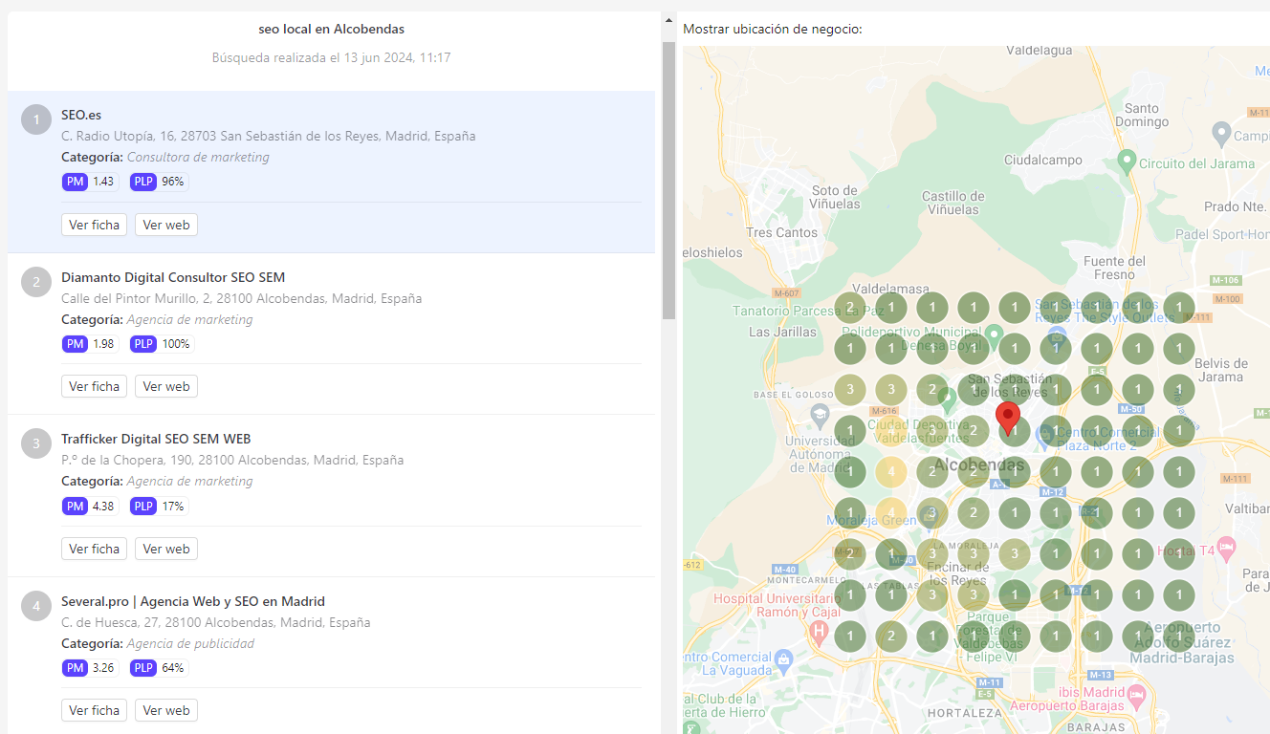Click the number 4 circle beside the Several.pro listing

(35, 606)
